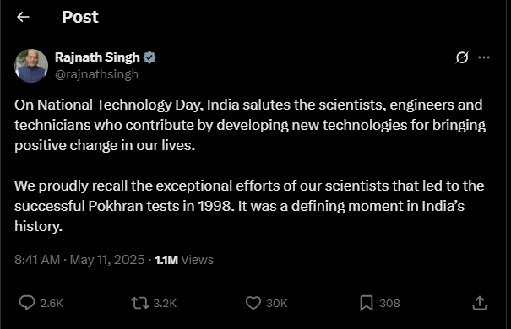Viewport: 511px width, 329px height.
Task: Go back using the left arrow
Action: 23,17
